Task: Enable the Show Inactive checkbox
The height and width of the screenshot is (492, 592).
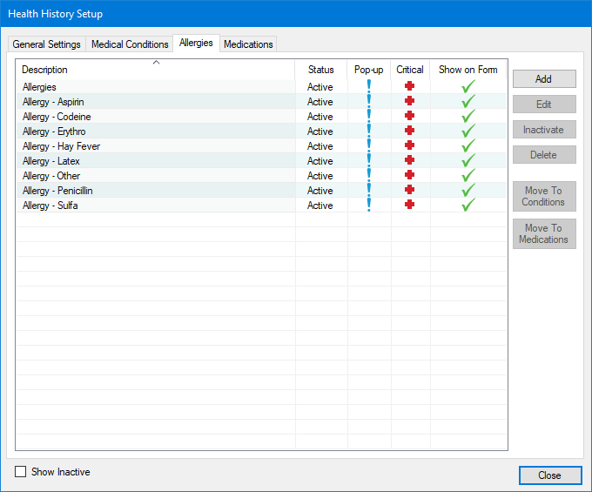Action: tap(21, 472)
